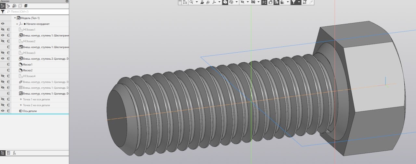This screenshot has width=416, height=164.
Task: Click the eye-with-frame icon in view toolbar
Action: point(253,2)
